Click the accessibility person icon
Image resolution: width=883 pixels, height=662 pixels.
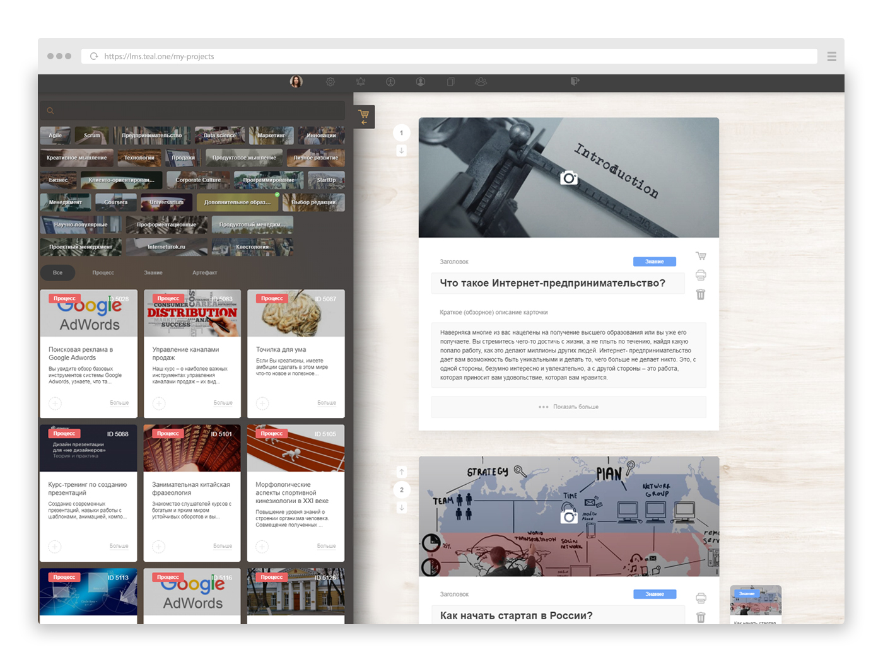pos(390,81)
